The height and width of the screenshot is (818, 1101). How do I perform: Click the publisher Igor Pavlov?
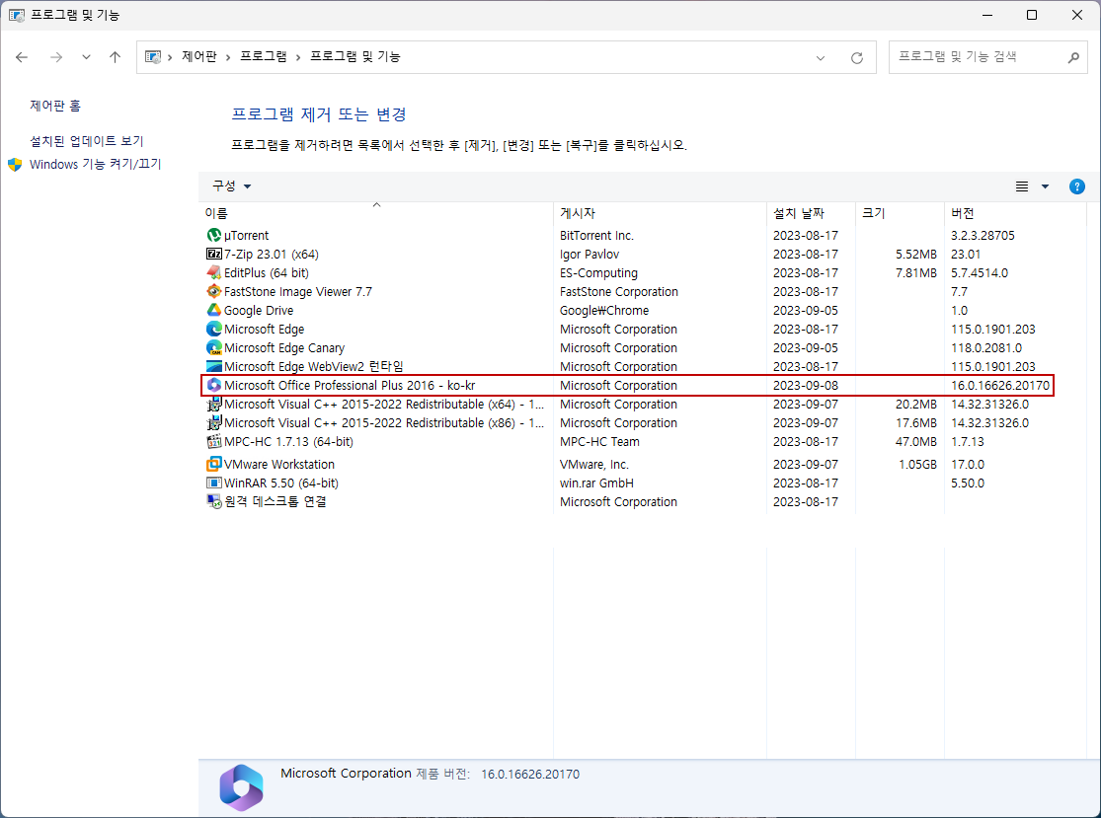pos(590,254)
